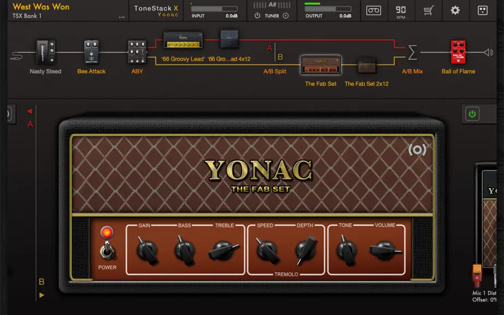Image resolution: width=504 pixels, height=315 pixels.
Task: Click the A/B Split divider control
Action: pyautogui.click(x=275, y=52)
